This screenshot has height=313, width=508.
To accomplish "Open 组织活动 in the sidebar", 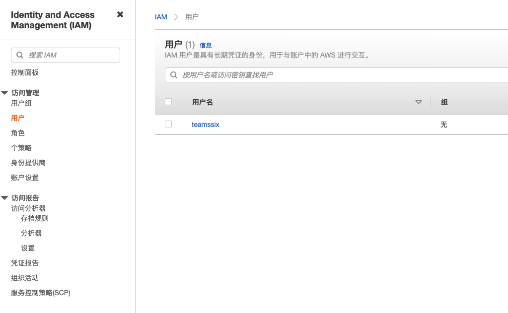I will point(25,278).
